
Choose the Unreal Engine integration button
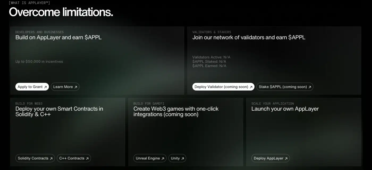[x=150, y=158]
